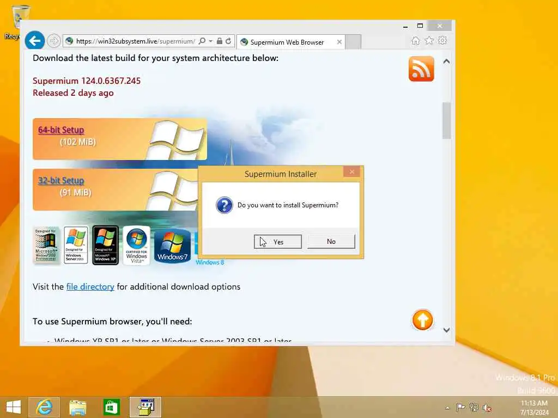Click the blue question mark dialog icon
558x418 pixels.
pos(225,205)
